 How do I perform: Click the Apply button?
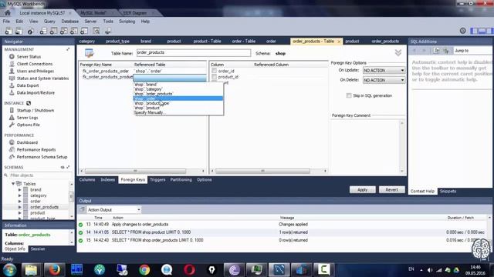tap(362, 190)
